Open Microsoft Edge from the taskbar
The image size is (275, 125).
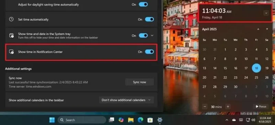[x=140, y=120]
